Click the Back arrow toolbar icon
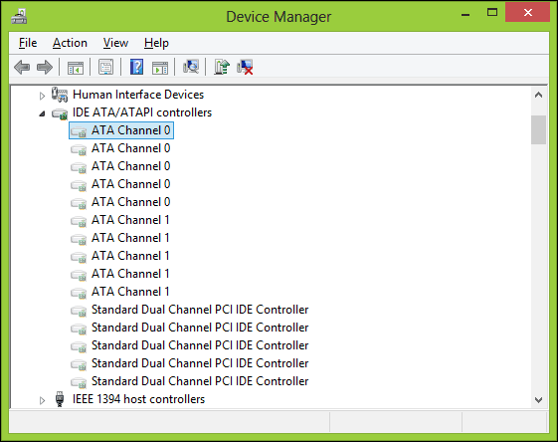The width and height of the screenshot is (558, 442). [x=22, y=67]
